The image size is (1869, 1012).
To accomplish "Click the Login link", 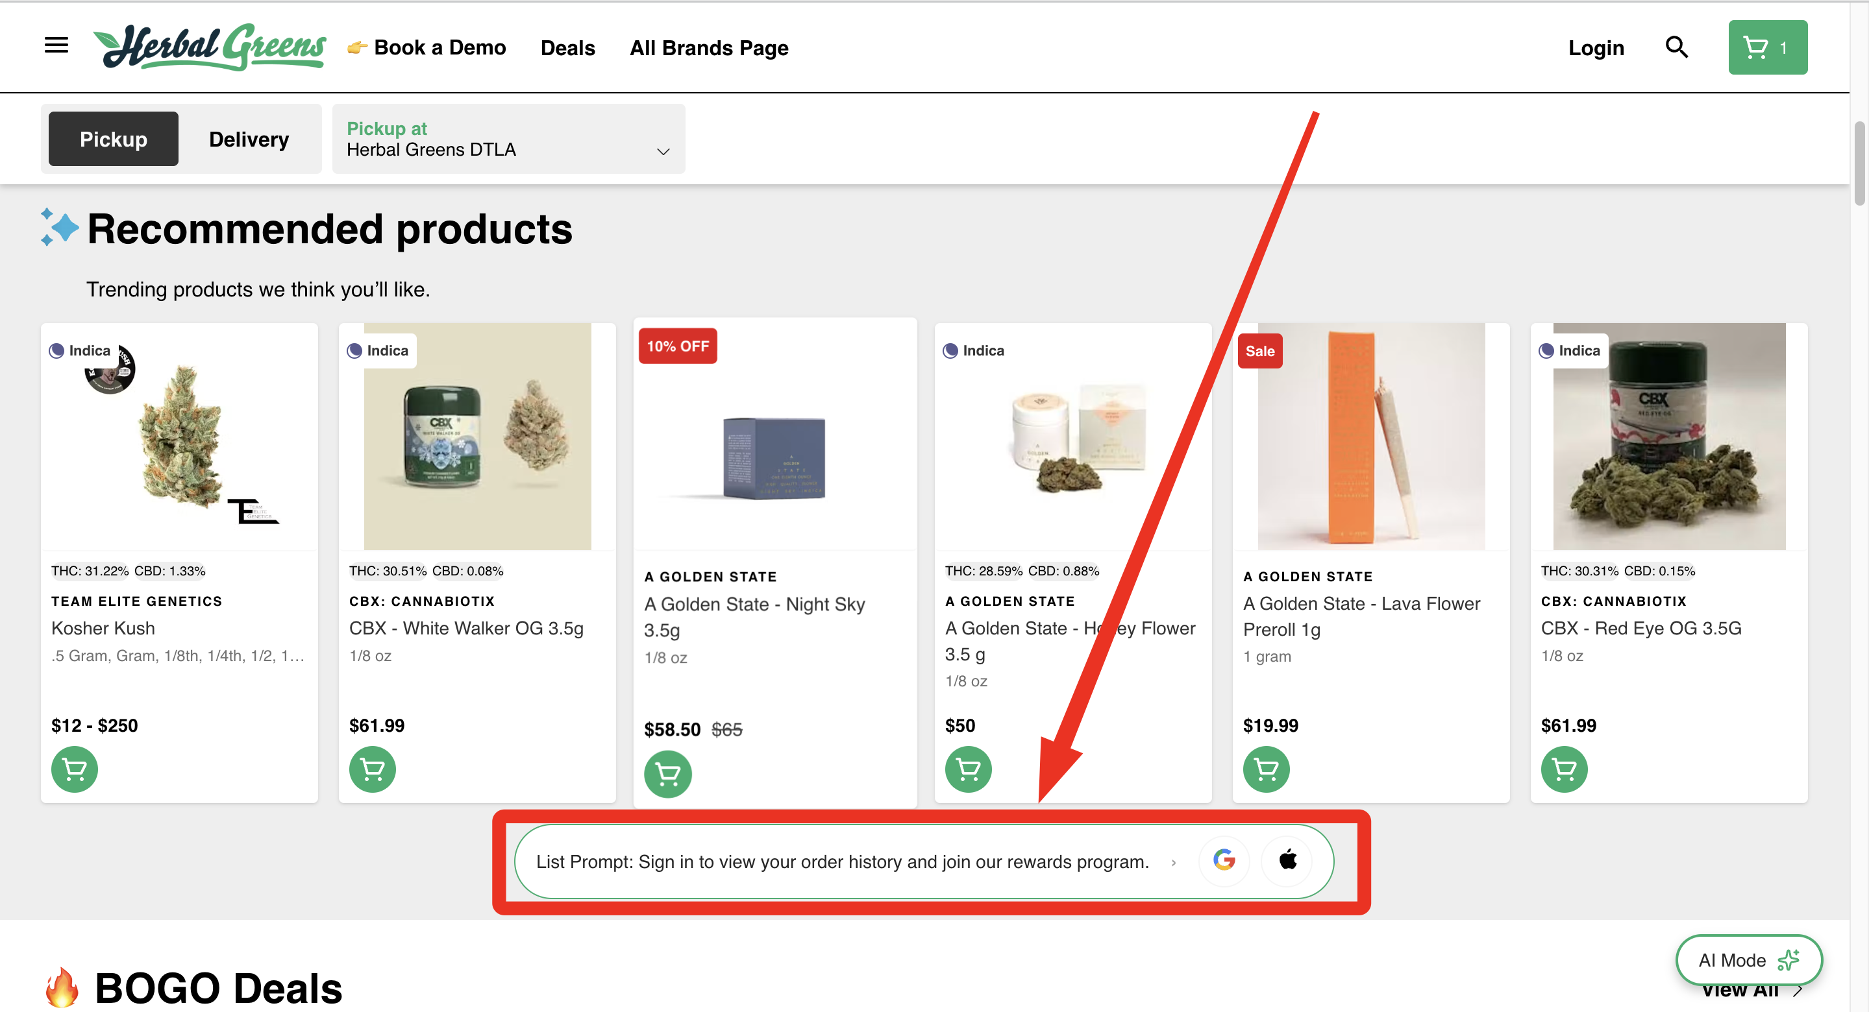I will [x=1596, y=48].
